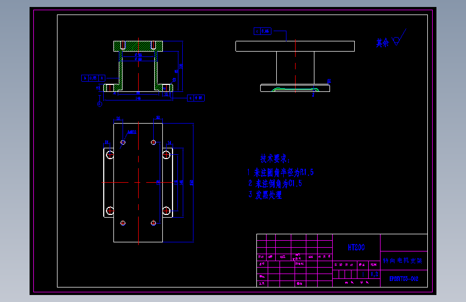Click the lower-left small threaded hole in plan view

point(123,223)
